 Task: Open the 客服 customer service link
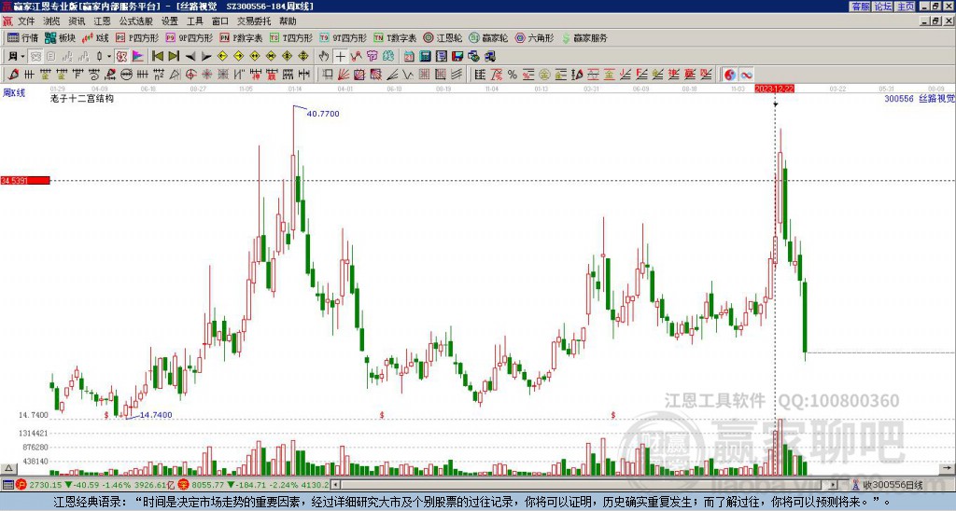point(860,7)
